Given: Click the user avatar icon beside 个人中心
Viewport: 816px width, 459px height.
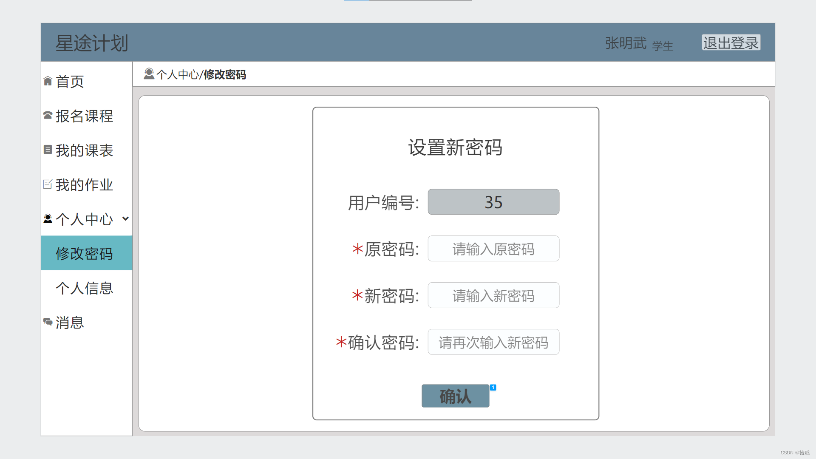Looking at the screenshot, I should 48,218.
